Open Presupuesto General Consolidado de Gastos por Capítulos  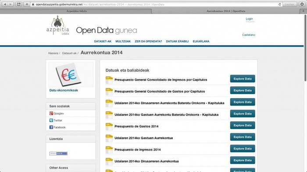click(x=160, y=91)
